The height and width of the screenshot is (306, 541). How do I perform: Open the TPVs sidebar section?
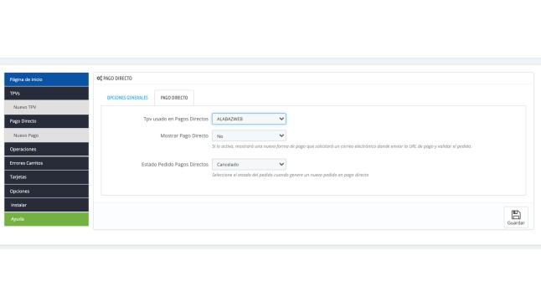pyautogui.click(x=46, y=94)
